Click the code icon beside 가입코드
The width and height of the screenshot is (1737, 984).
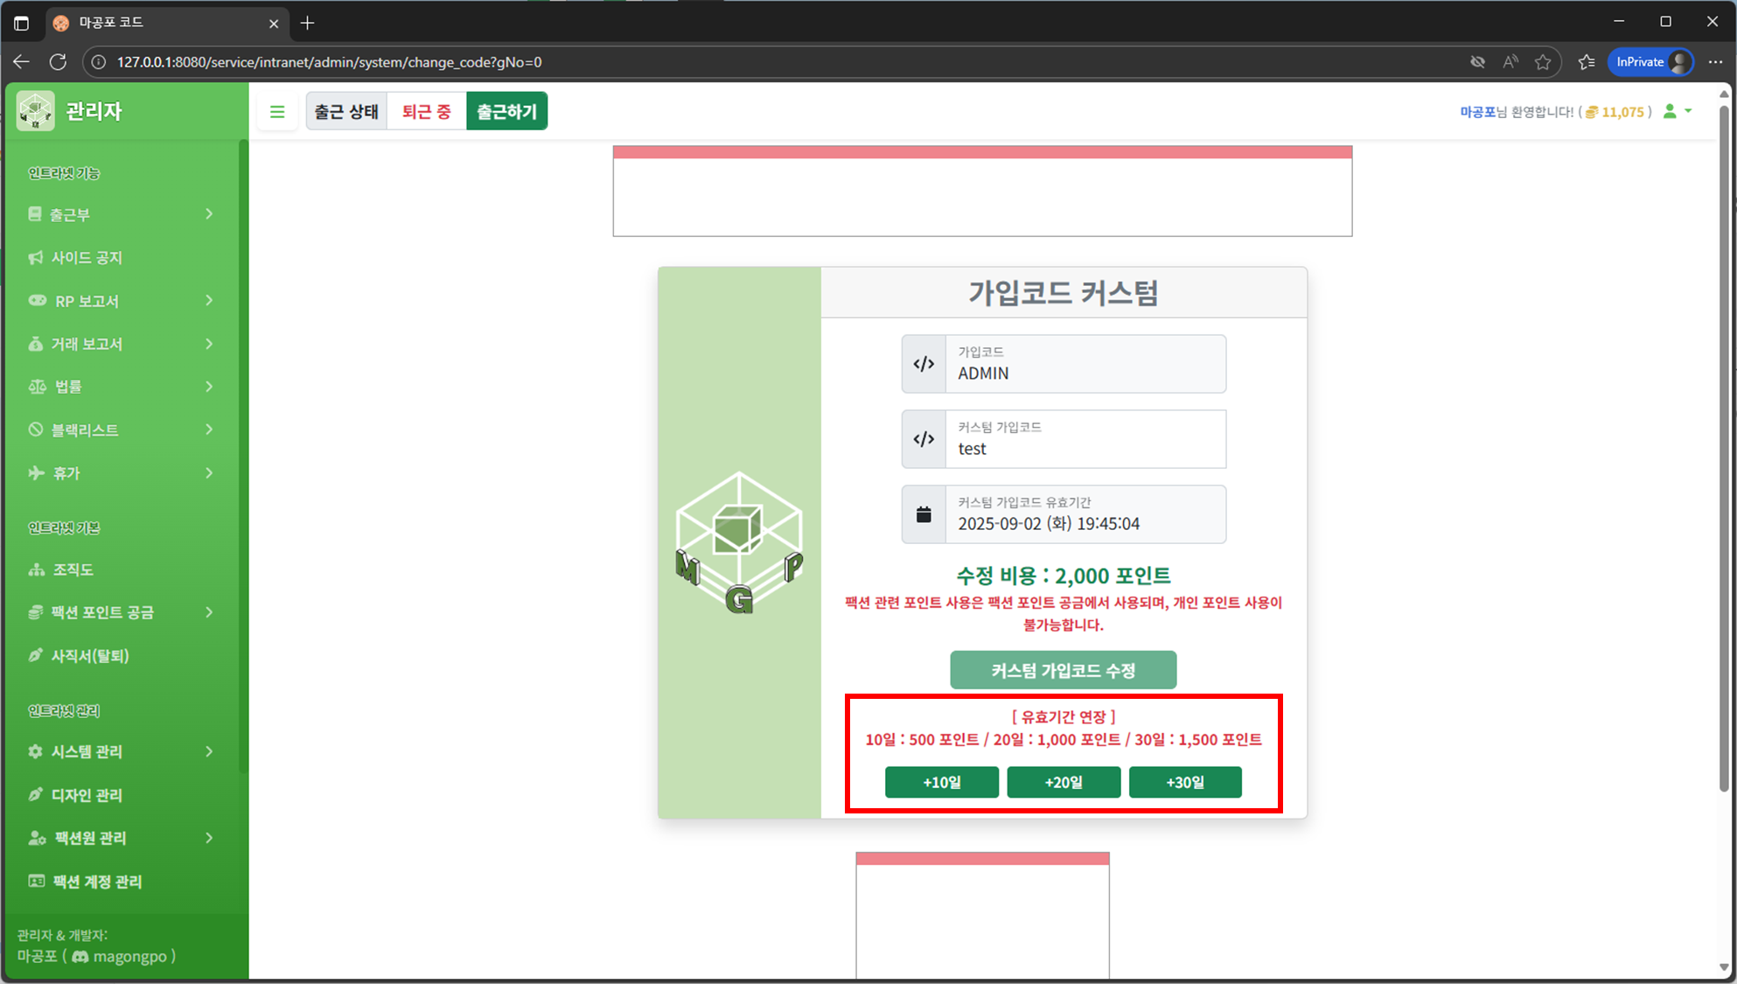[924, 364]
